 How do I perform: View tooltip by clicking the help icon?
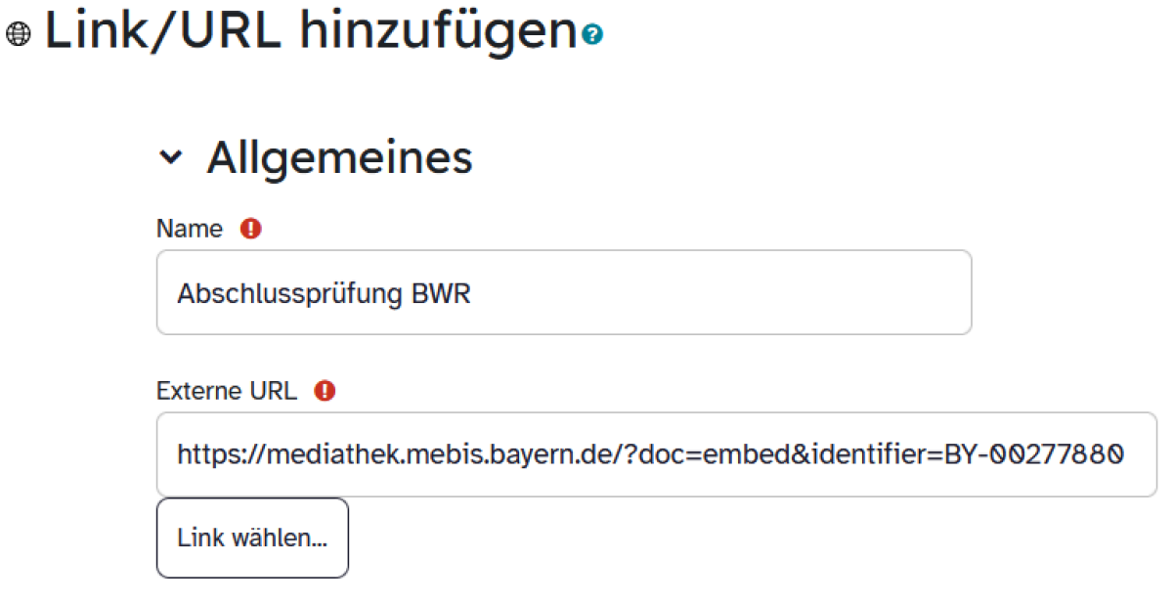click(x=591, y=35)
